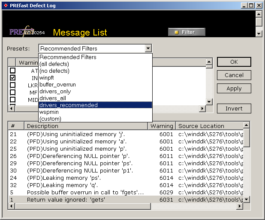
Task: Click defect table horizontal scroll right arrow
Action: point(240,206)
